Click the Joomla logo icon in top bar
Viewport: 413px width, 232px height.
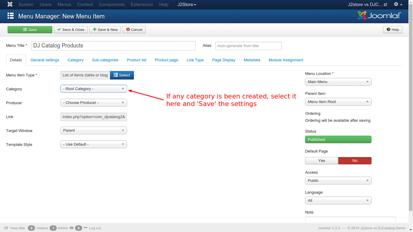coord(10,5)
